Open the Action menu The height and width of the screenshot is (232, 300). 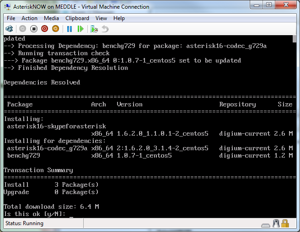(x=29, y=18)
